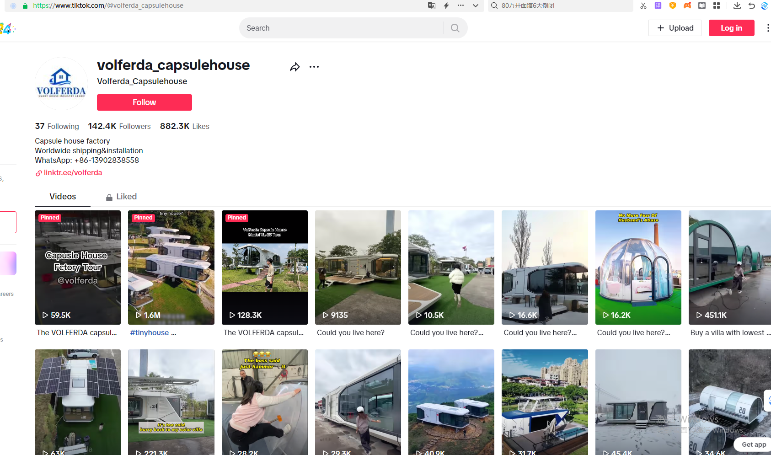The image size is (771, 455).
Task: Click the Volferda profile avatar
Action: tap(61, 84)
